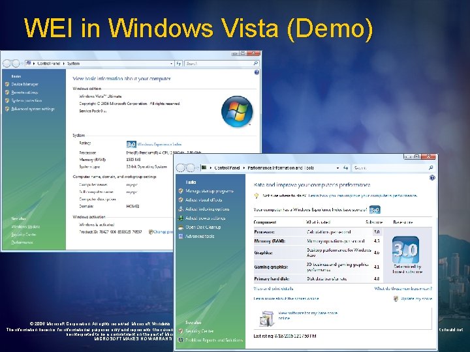This screenshot has width=470, height=352.
Task: Click the lightbulb tip icon
Action: 257,196
